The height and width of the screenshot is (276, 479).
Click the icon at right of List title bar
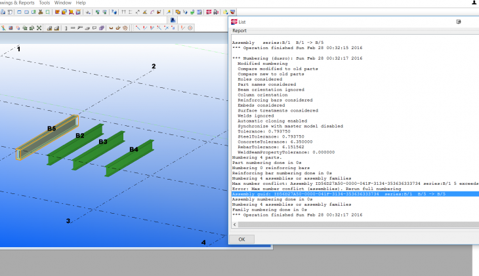[x=459, y=22]
